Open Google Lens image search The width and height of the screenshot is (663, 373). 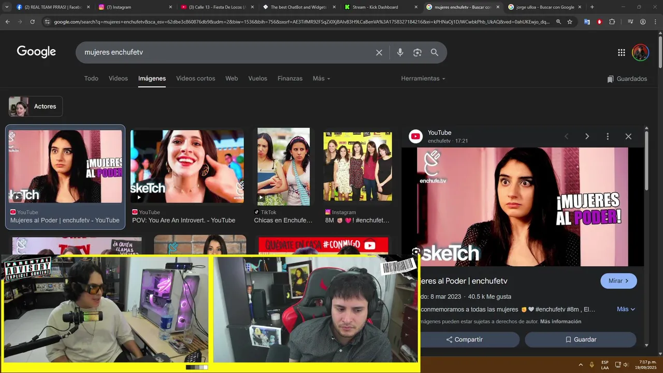pos(417,52)
